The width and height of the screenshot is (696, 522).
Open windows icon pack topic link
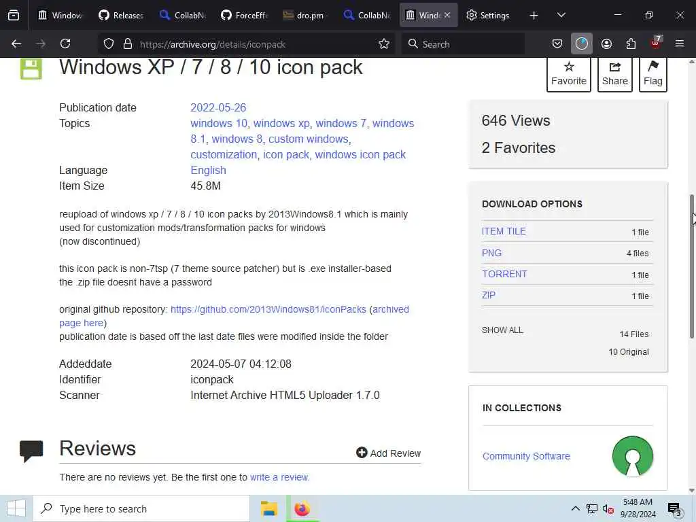click(360, 154)
